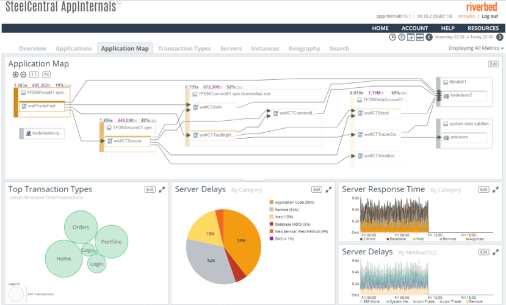Switch to the Applications tab
The image size is (506, 305).
click(x=74, y=48)
